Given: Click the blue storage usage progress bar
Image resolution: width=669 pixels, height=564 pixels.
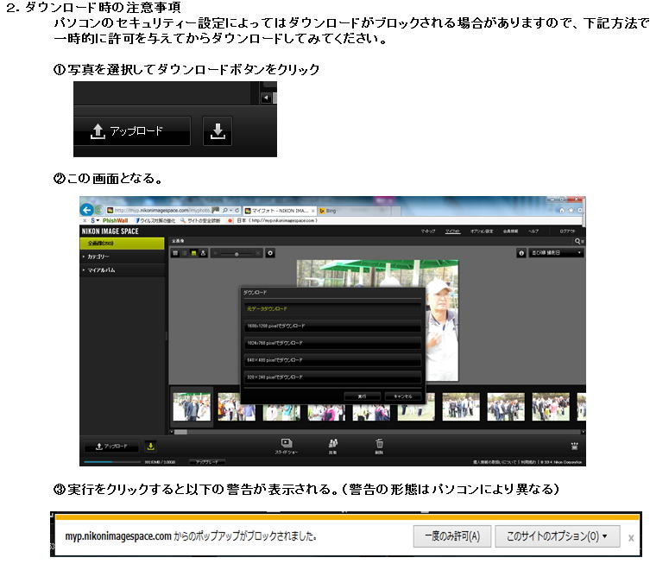Looking at the screenshot, I should [112, 461].
